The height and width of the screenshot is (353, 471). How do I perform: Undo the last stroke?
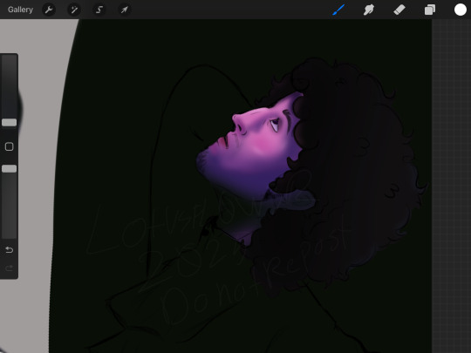(9, 250)
